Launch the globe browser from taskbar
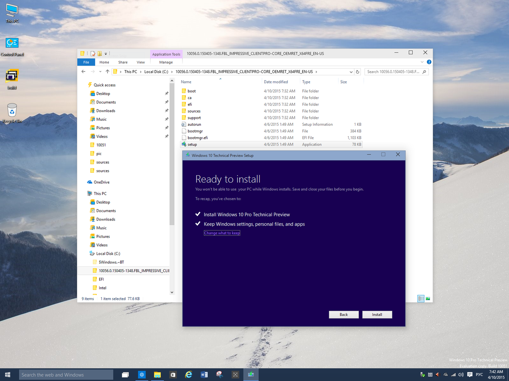The height and width of the screenshot is (381, 509). (142, 375)
